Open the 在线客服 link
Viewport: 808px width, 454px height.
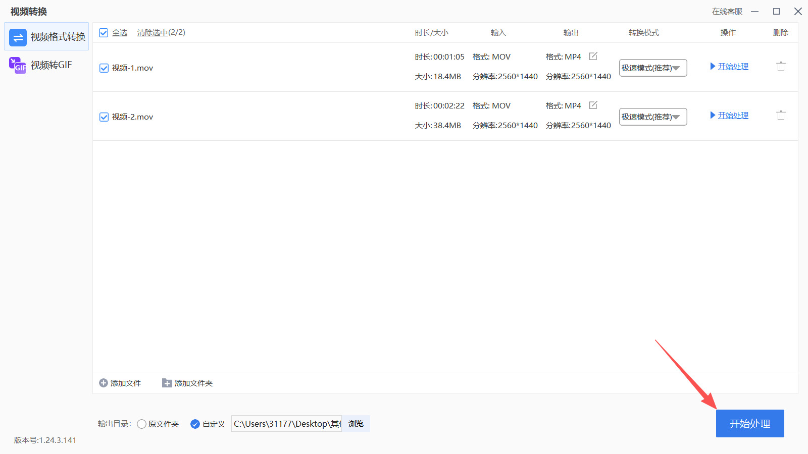pos(727,12)
